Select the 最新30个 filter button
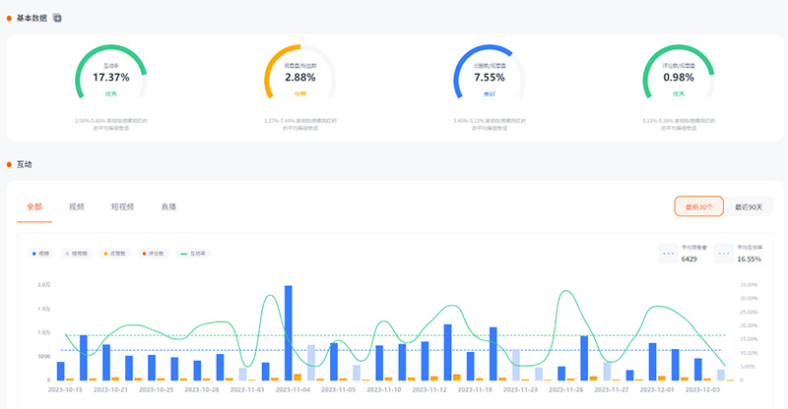 [x=699, y=206]
